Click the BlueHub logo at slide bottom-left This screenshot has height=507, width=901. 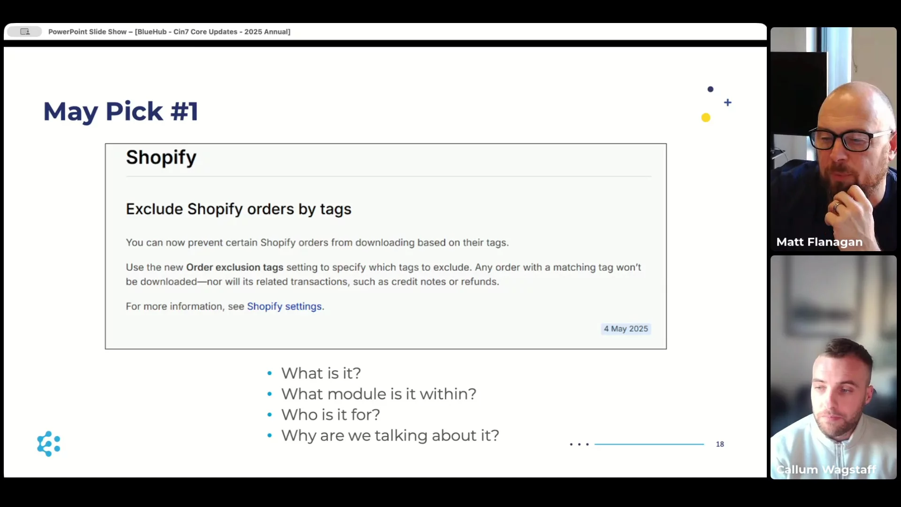pyautogui.click(x=49, y=444)
